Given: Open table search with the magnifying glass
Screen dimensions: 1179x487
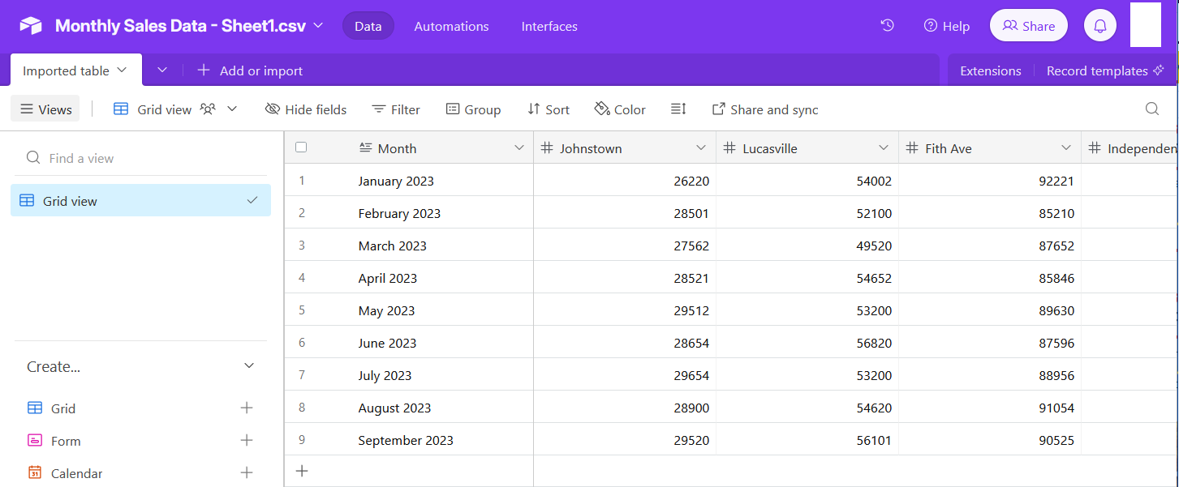Looking at the screenshot, I should (1152, 109).
